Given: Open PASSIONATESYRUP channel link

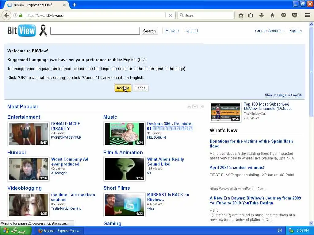Looking at the screenshot, I should [x=66, y=137].
